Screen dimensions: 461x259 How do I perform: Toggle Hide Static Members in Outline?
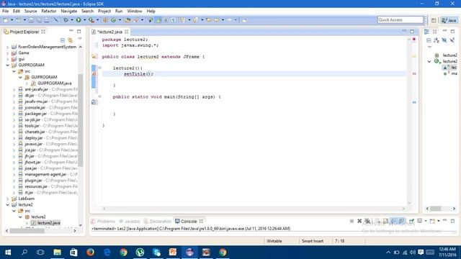452,40
